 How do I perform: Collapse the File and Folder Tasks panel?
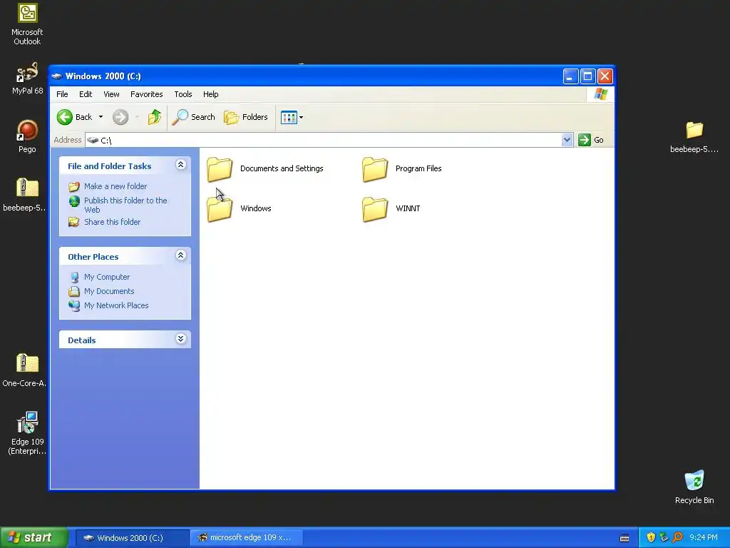[x=180, y=165]
